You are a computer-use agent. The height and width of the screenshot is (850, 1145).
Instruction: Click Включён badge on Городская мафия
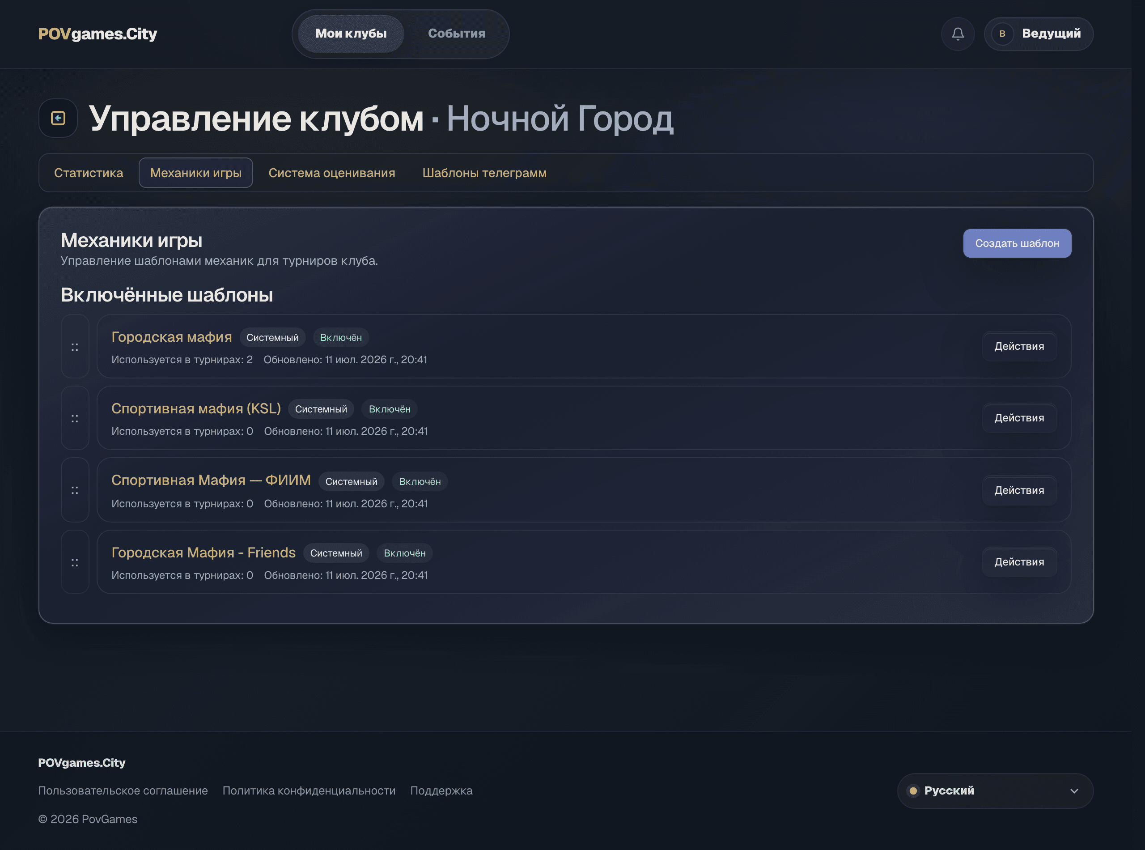341,337
